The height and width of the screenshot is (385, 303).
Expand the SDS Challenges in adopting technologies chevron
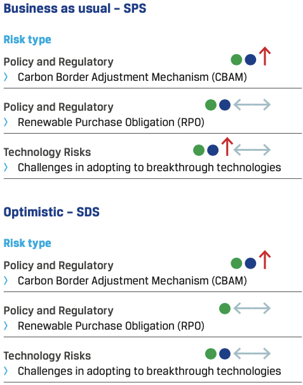tap(6, 371)
